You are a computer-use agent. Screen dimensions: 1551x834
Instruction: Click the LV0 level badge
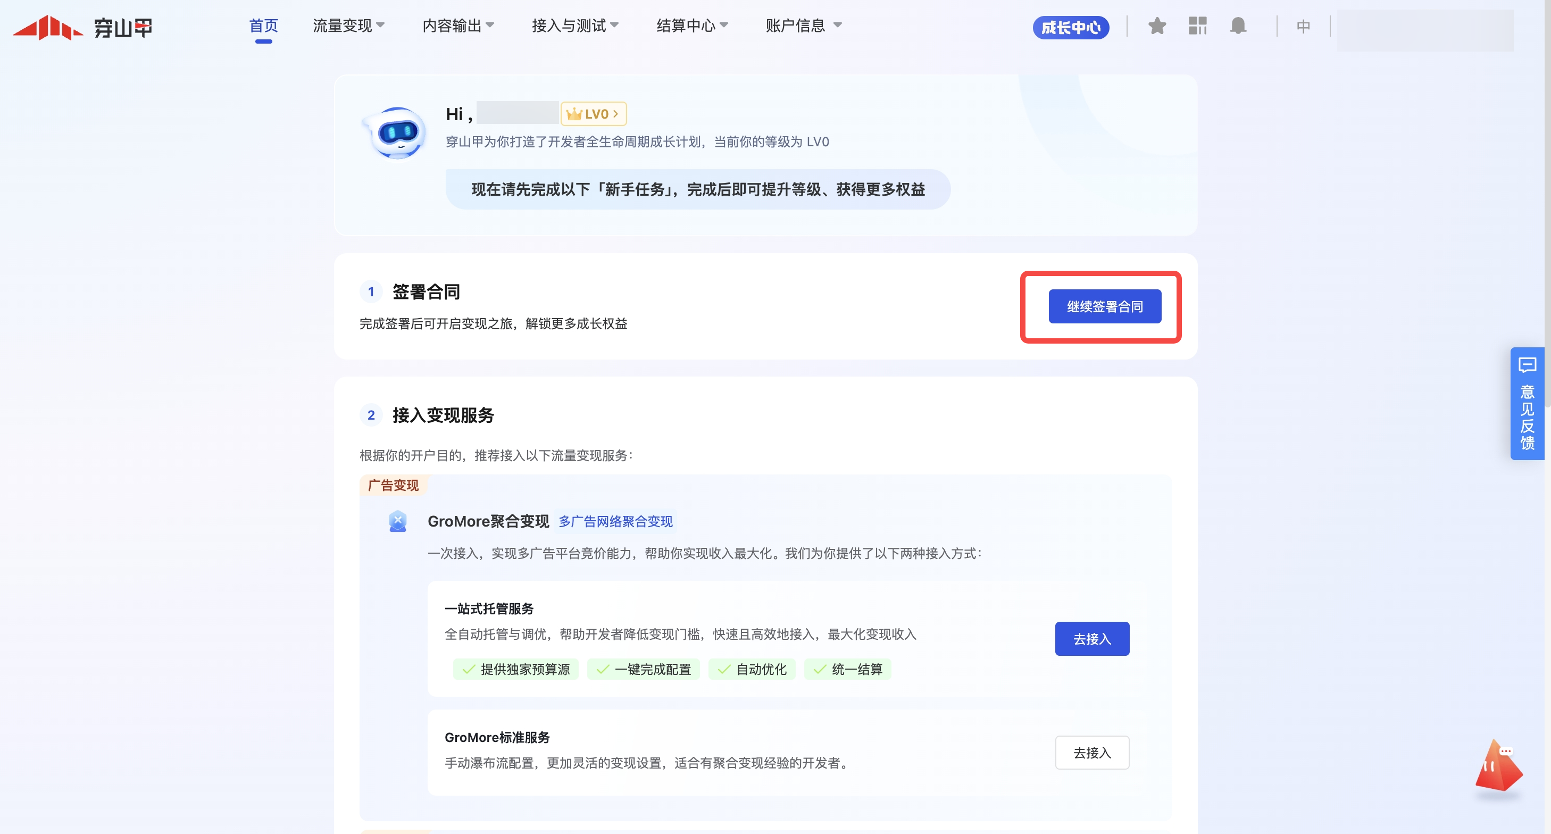tap(593, 114)
